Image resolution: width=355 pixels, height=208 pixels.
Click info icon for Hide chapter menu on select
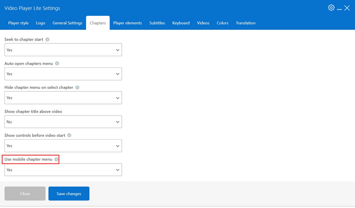click(77, 87)
